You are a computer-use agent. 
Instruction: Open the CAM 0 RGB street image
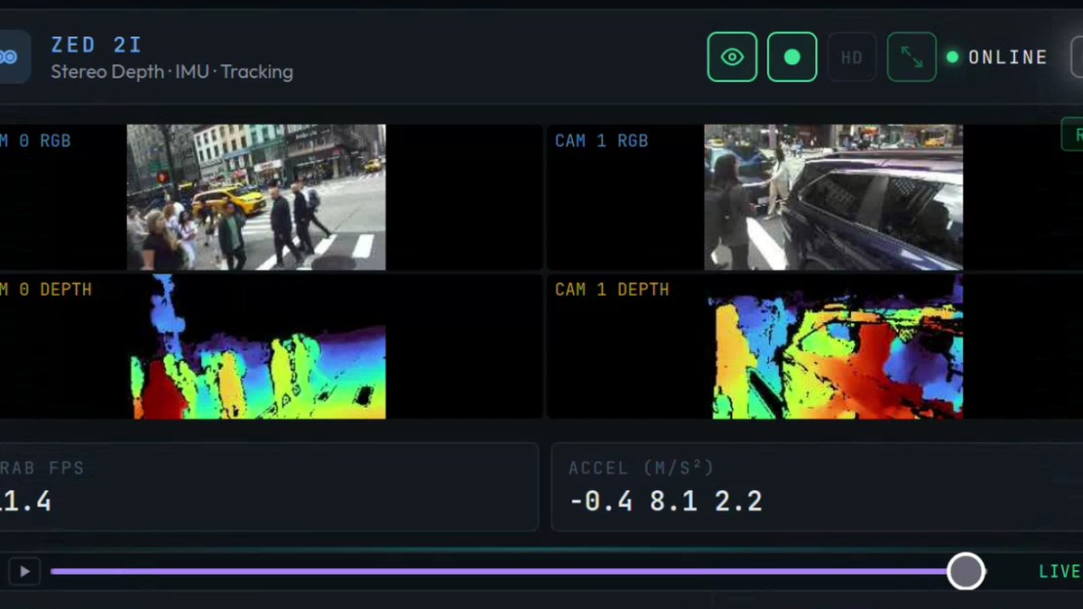point(256,198)
